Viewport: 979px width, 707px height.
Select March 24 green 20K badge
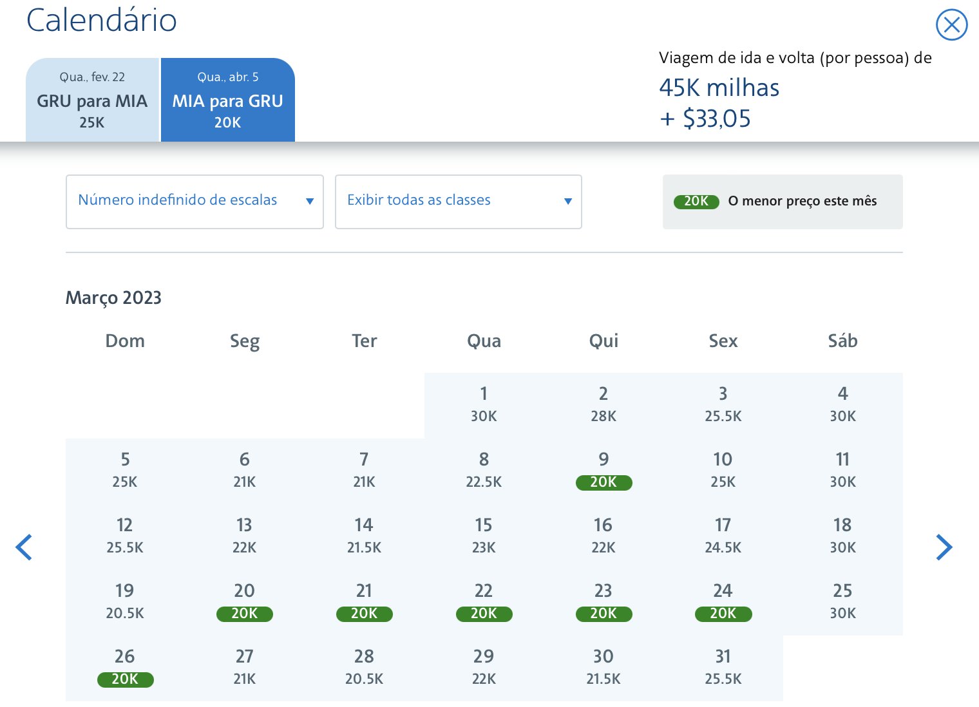pyautogui.click(x=723, y=614)
